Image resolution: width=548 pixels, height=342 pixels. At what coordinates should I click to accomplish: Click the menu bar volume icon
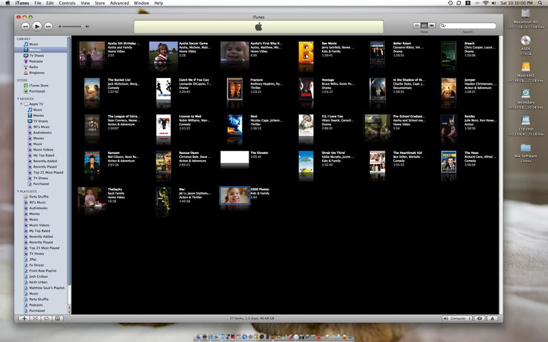[493, 3]
